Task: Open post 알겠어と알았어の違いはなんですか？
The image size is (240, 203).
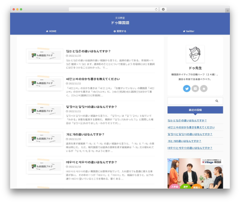Action: (91, 107)
